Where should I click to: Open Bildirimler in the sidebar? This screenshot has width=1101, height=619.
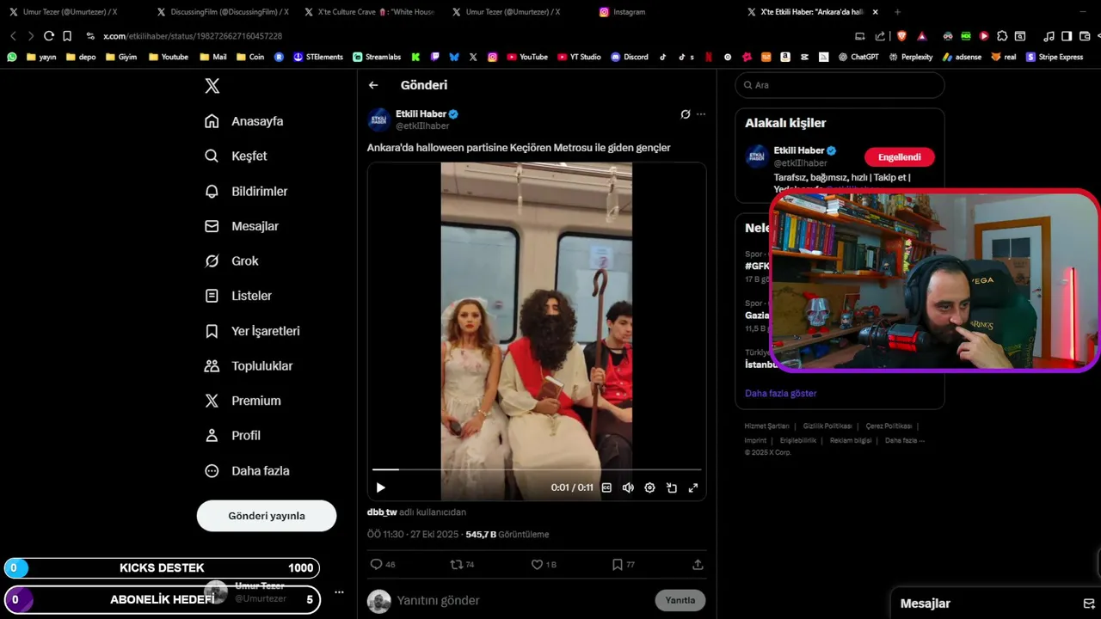point(246,191)
